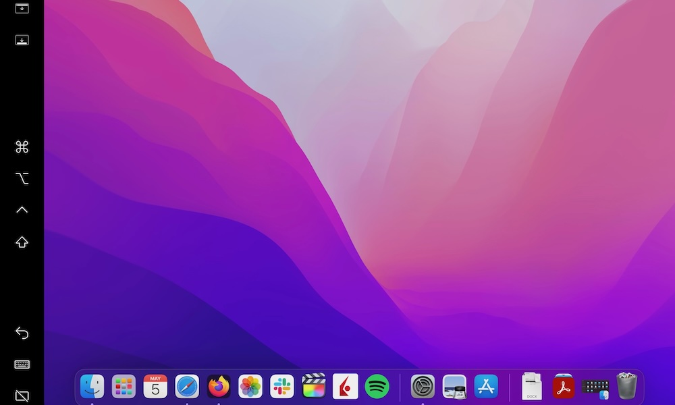Screen dimensions: 675x405
Task: Tap the Undo arrow in the sidebar
Action: 22,333
